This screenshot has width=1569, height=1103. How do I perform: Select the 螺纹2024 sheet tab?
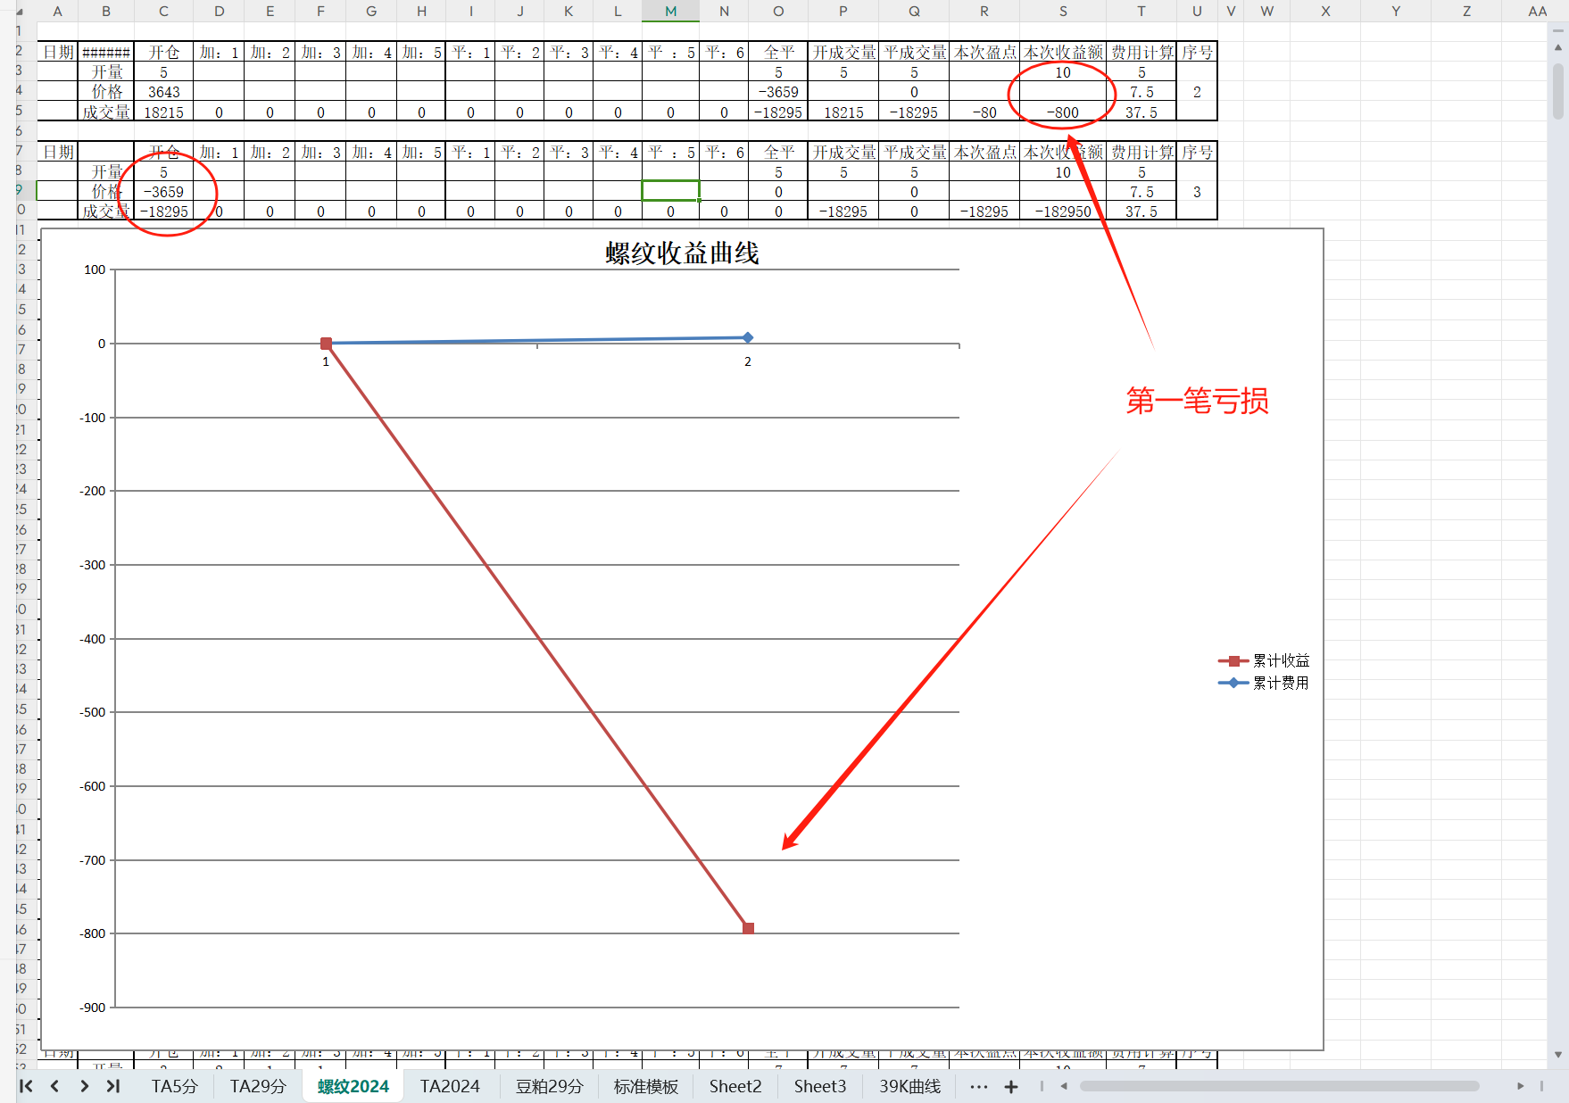coord(353,1086)
